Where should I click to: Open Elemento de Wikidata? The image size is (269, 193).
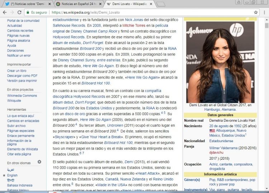pyautogui.click(x=22, y=149)
